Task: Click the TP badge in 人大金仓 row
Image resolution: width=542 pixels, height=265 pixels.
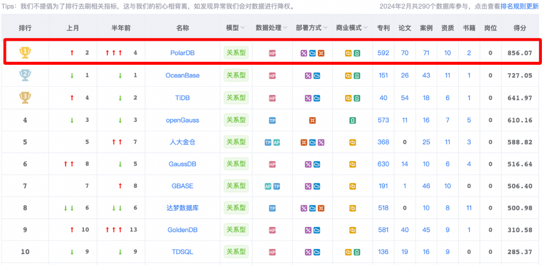Action: click(268, 143)
